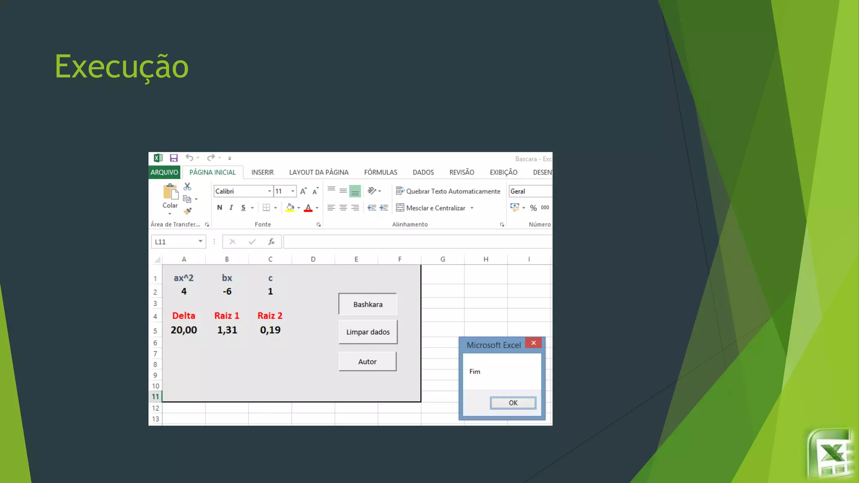
Task: Click the Undo arrow icon
Action: click(x=190, y=158)
